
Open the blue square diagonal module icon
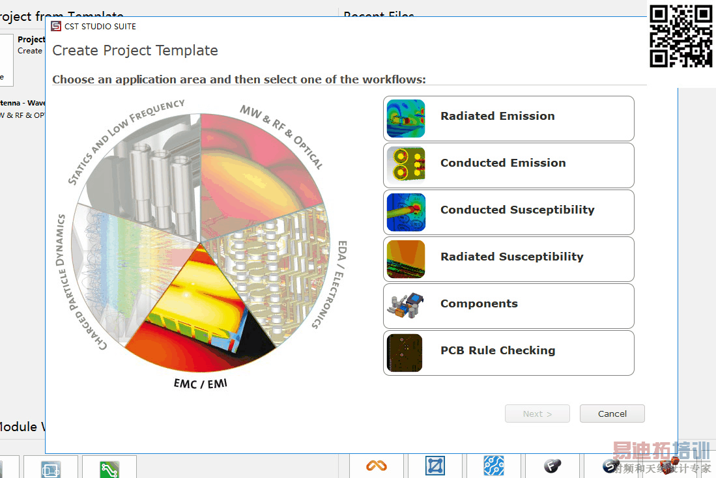coord(435,466)
